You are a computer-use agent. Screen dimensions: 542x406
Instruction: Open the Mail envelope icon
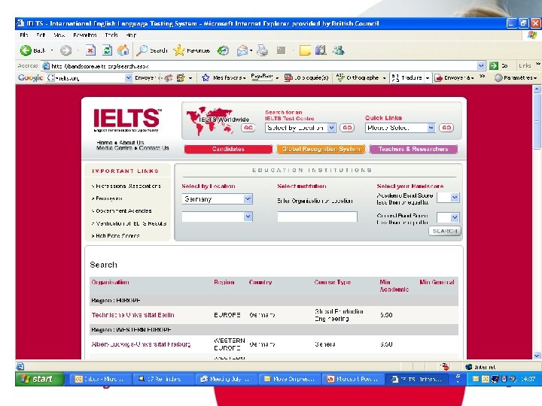(242, 51)
